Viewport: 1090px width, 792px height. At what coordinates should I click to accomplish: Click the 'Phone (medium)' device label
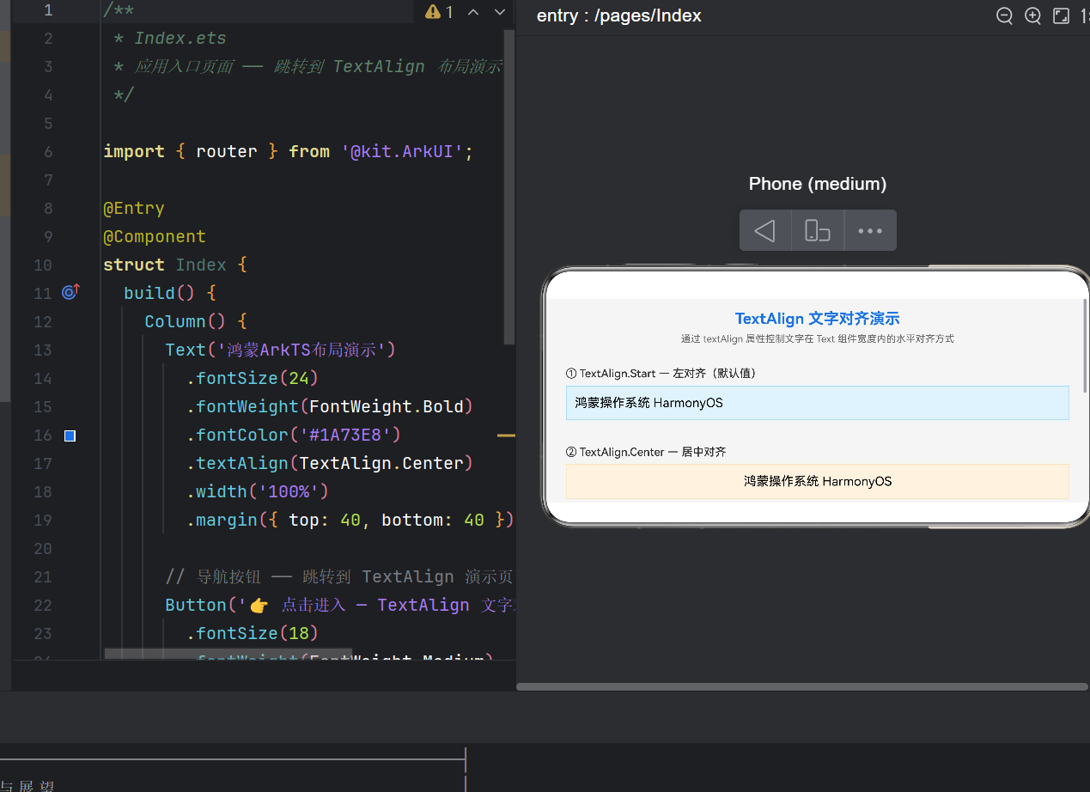[x=817, y=183]
